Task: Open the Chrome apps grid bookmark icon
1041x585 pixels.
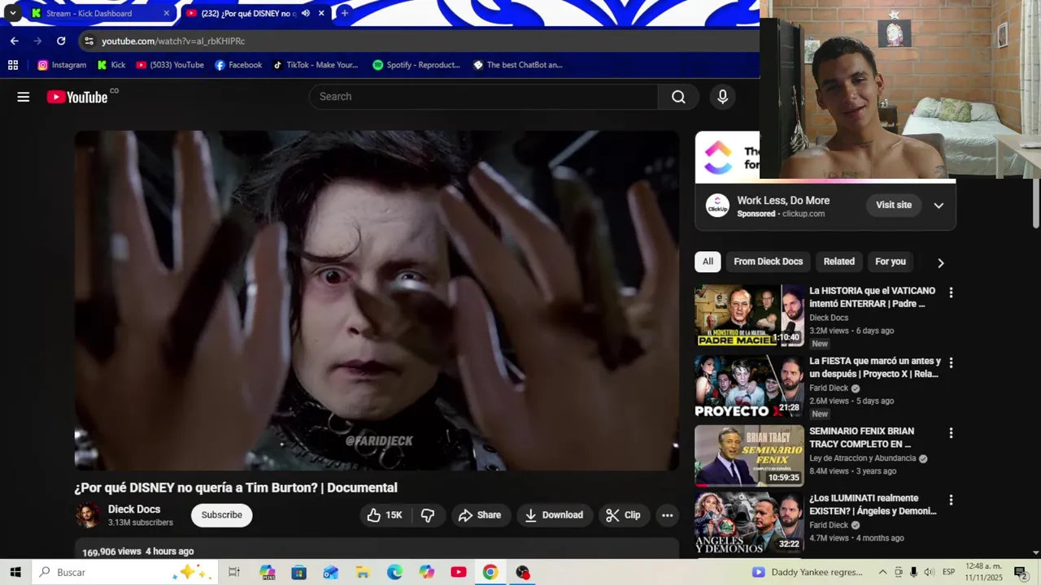Action: [x=13, y=65]
